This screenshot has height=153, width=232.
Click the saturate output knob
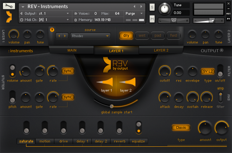pos(221,128)
